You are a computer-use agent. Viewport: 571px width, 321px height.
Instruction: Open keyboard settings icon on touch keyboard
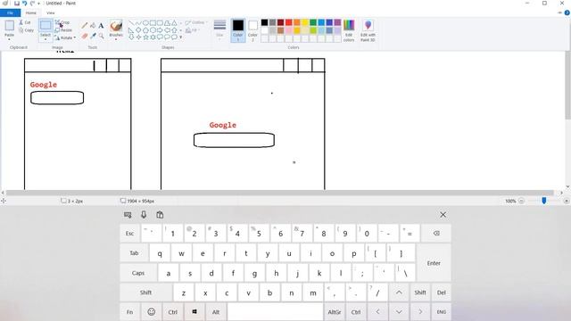[128, 215]
